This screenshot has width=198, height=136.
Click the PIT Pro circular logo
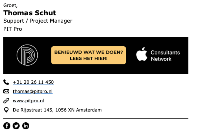coord(27,55)
